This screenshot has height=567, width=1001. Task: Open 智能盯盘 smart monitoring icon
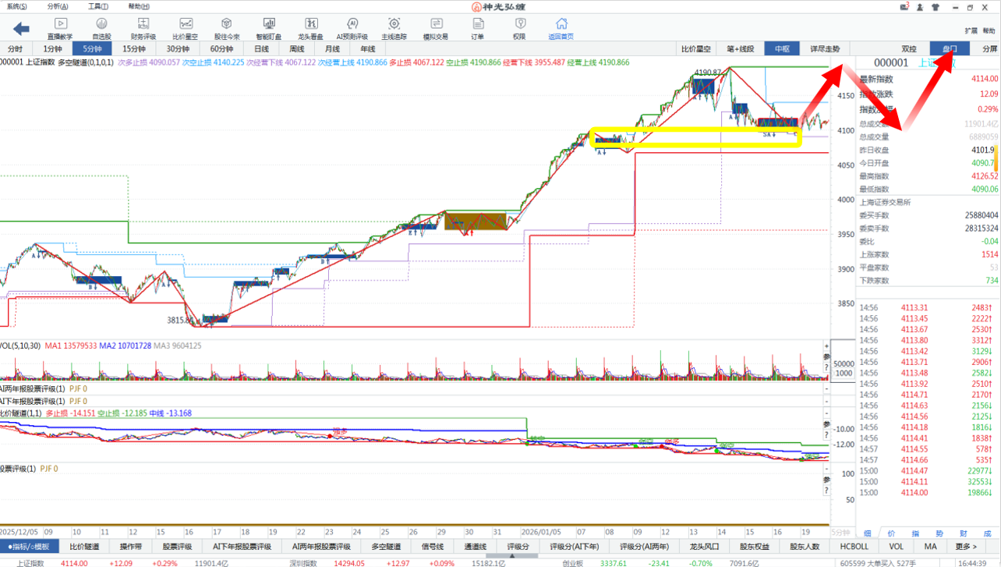[x=269, y=29]
